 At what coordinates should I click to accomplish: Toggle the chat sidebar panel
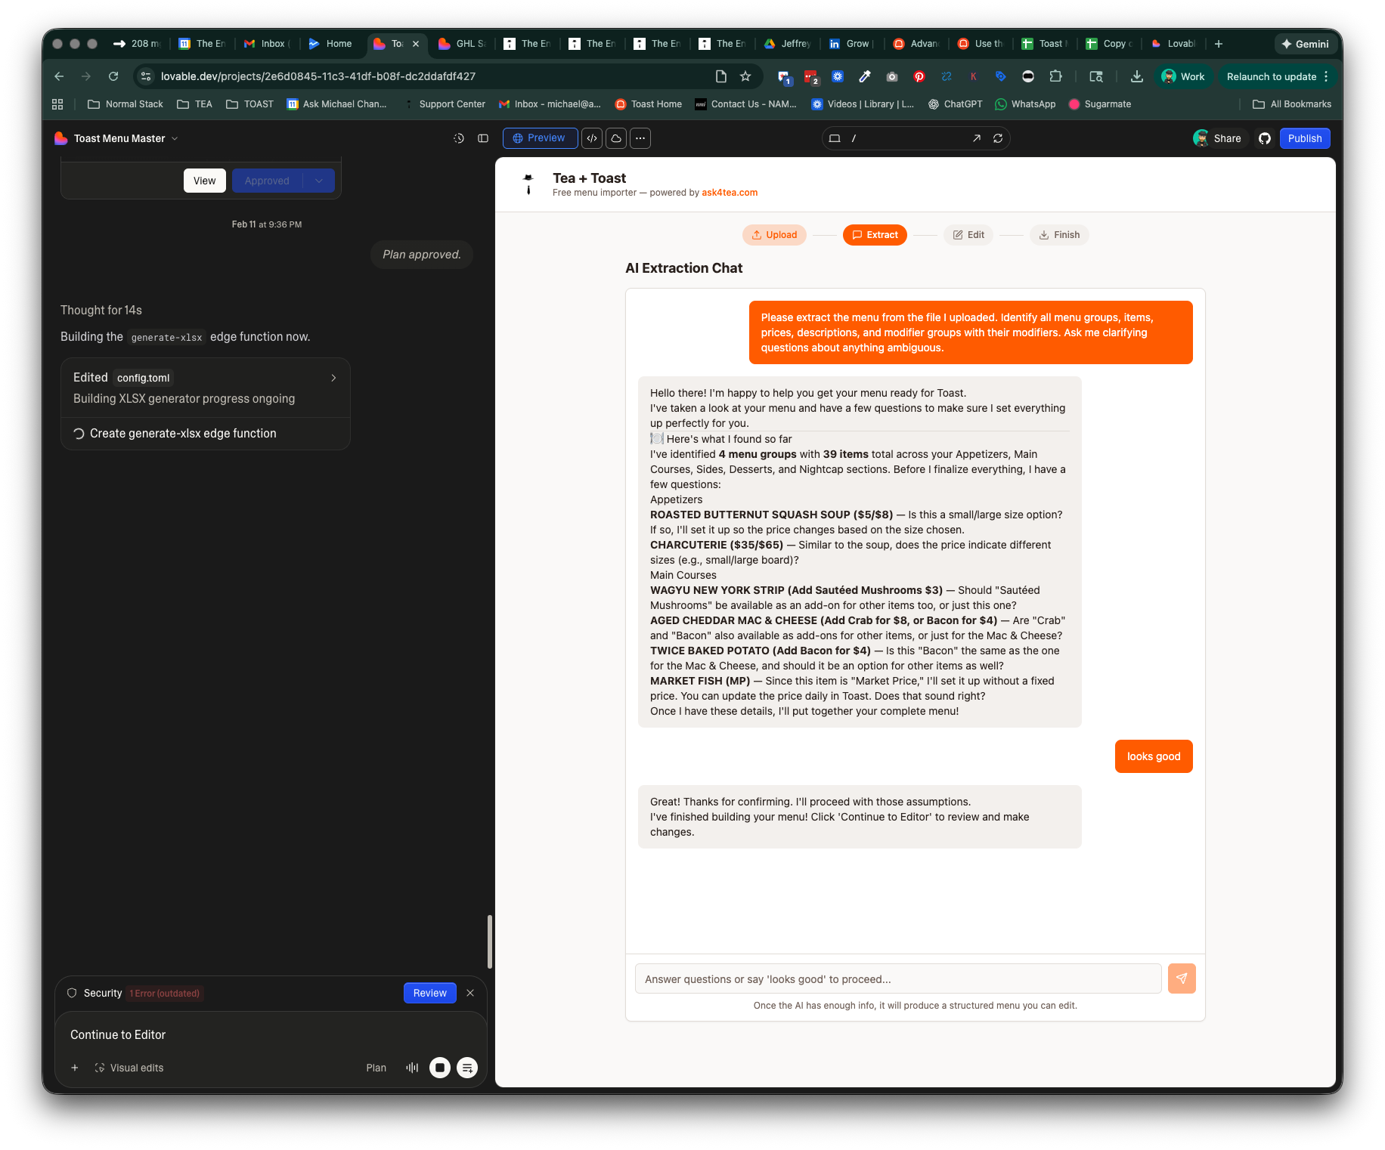pyautogui.click(x=483, y=138)
